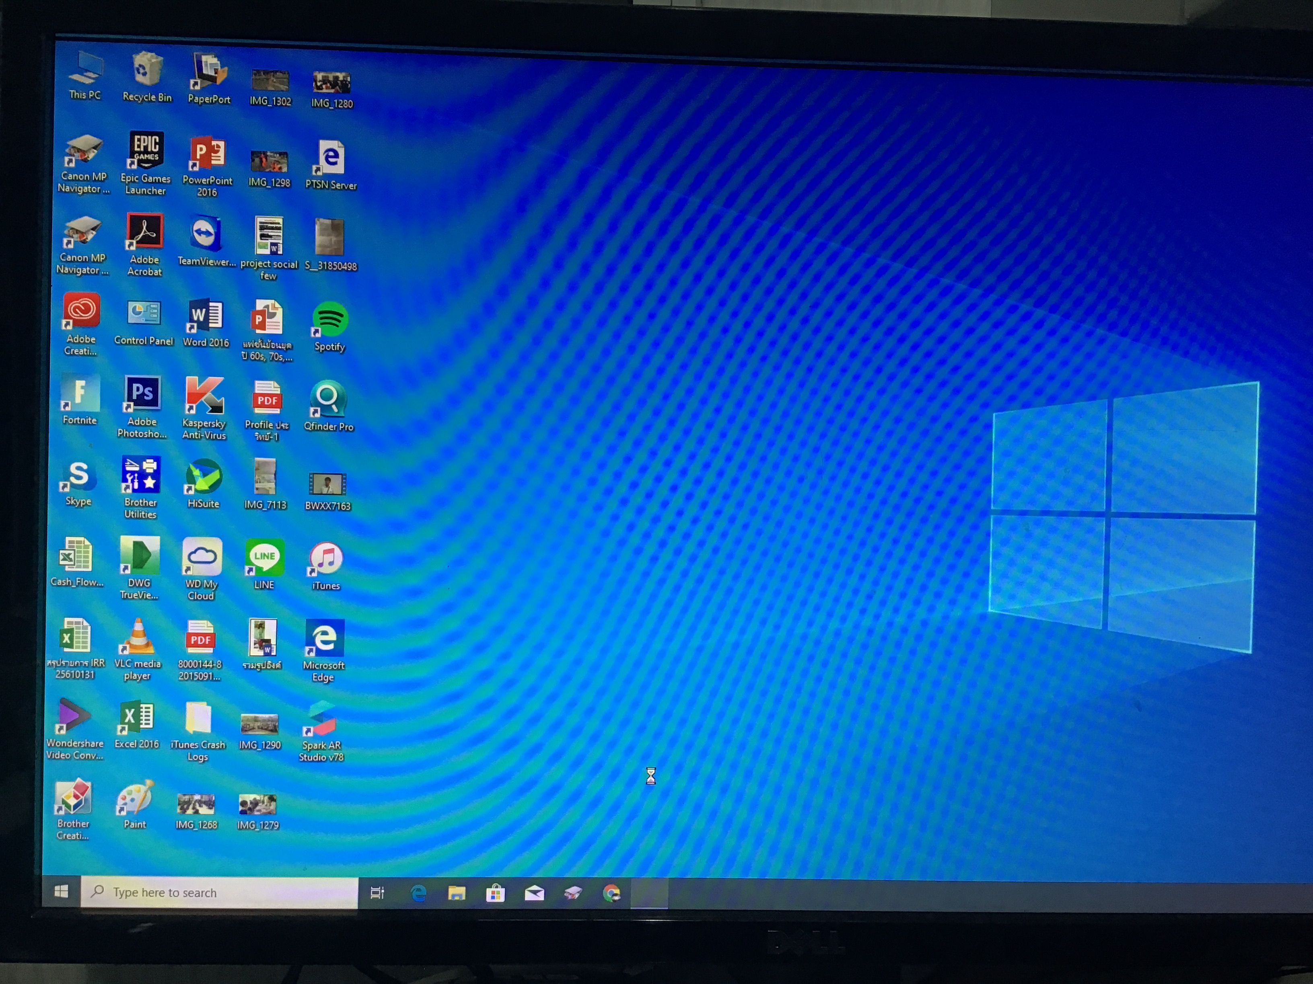The width and height of the screenshot is (1313, 984).
Task: Select the IMG_1302 image thumbnail
Action: [x=270, y=81]
